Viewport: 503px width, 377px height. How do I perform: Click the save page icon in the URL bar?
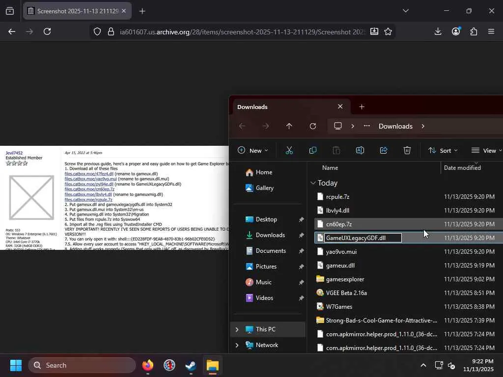pyautogui.click(x=374, y=31)
